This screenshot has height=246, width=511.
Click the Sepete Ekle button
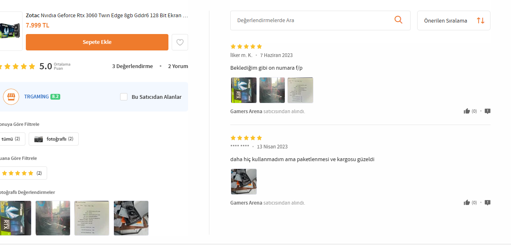tap(97, 42)
